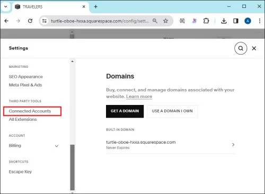Close the Settings panel

[254, 48]
